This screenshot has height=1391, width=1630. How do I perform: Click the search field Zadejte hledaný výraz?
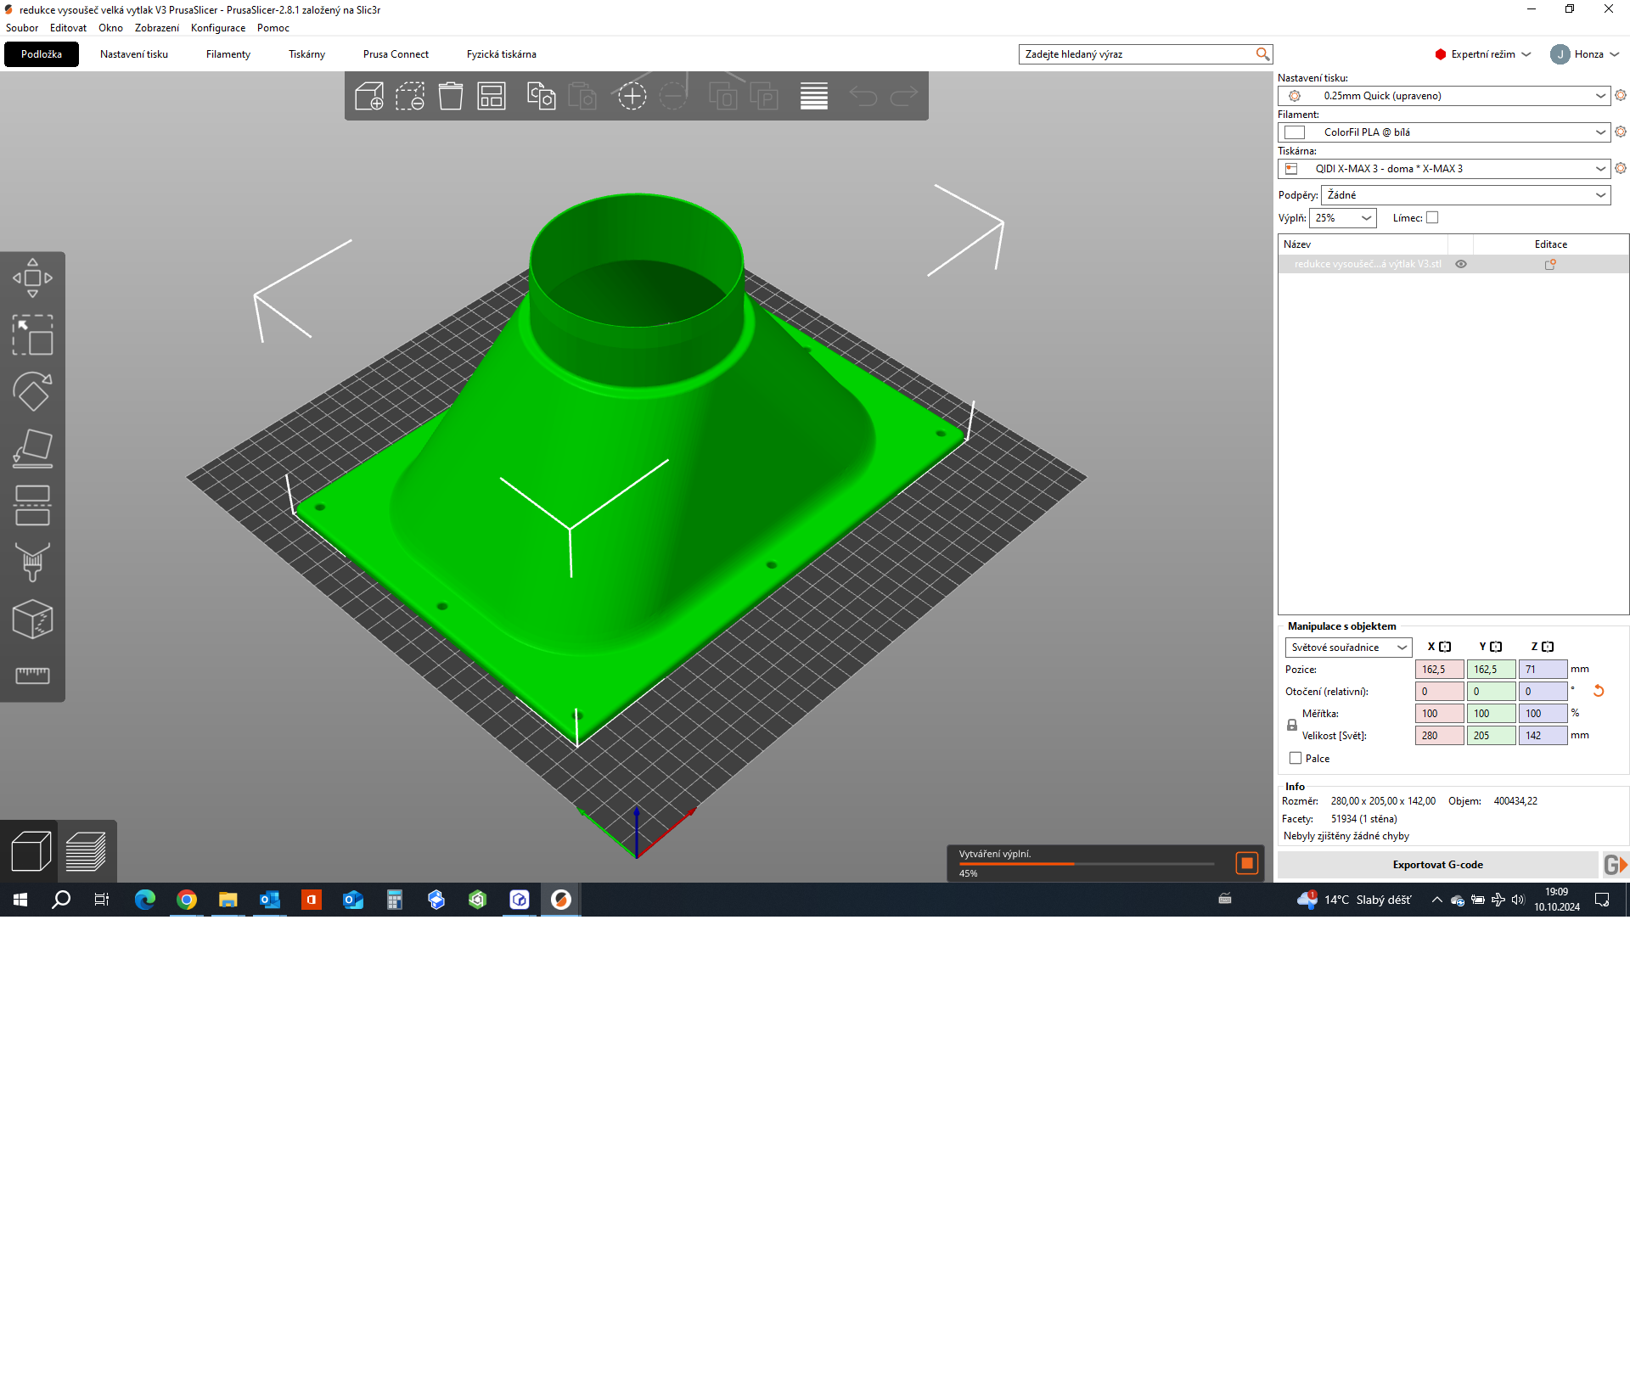point(1145,54)
